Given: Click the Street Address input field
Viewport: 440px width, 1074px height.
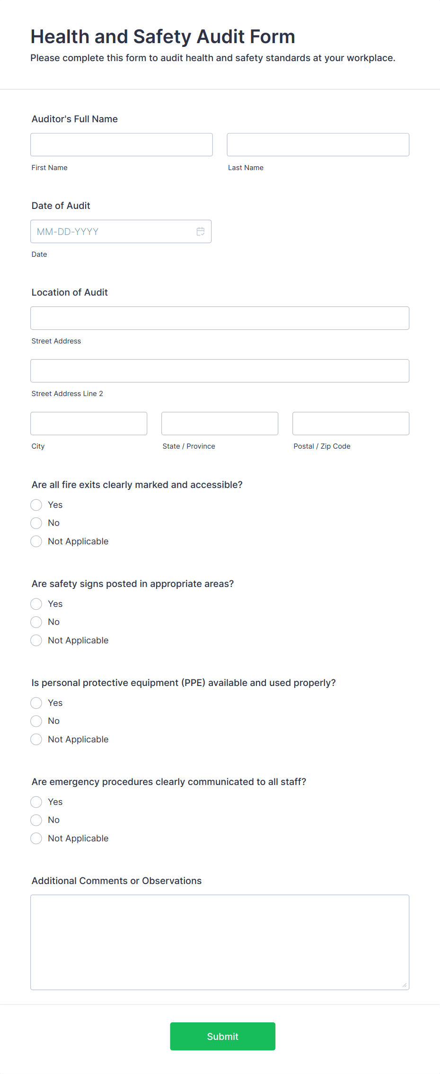Looking at the screenshot, I should (x=220, y=318).
